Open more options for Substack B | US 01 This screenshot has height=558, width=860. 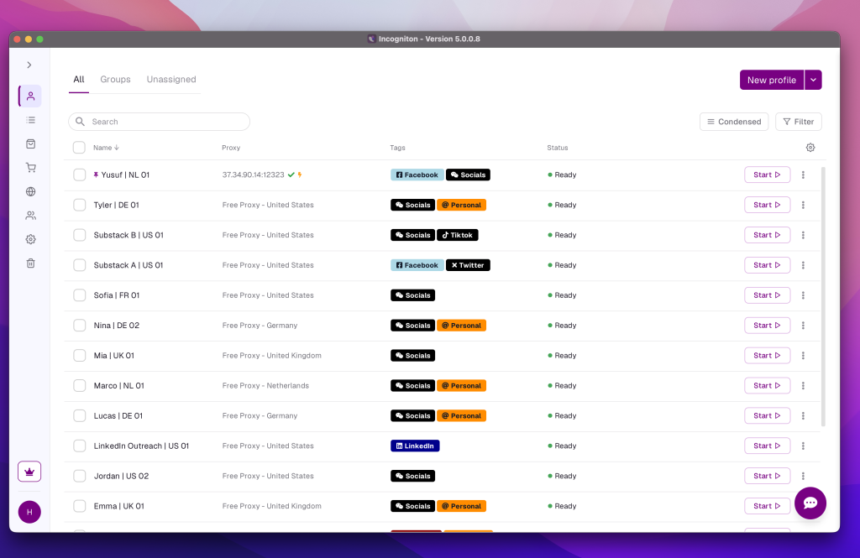click(803, 235)
